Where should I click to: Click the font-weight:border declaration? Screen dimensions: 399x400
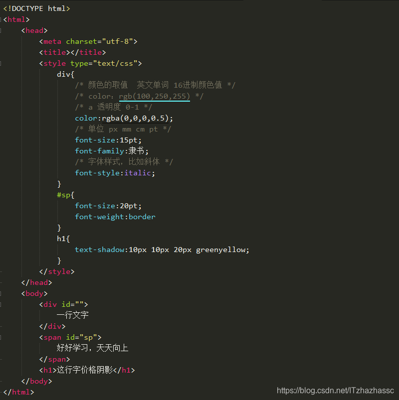115,217
